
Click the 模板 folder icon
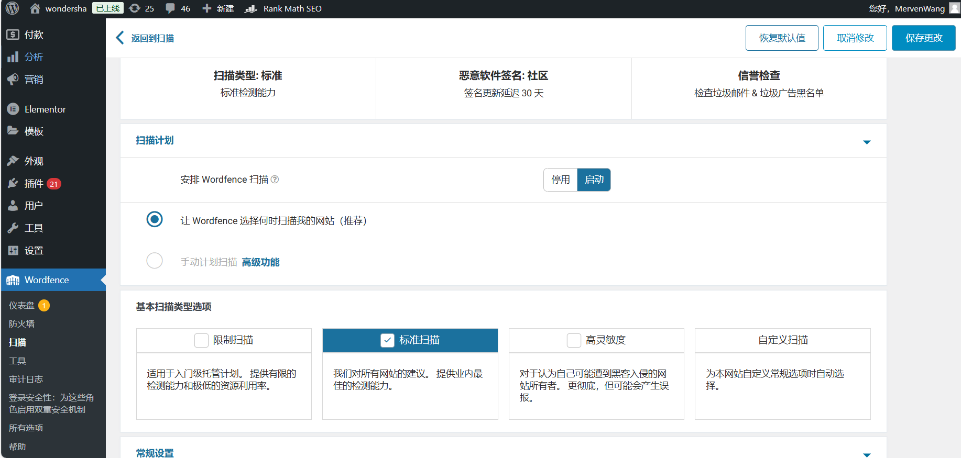click(x=13, y=131)
